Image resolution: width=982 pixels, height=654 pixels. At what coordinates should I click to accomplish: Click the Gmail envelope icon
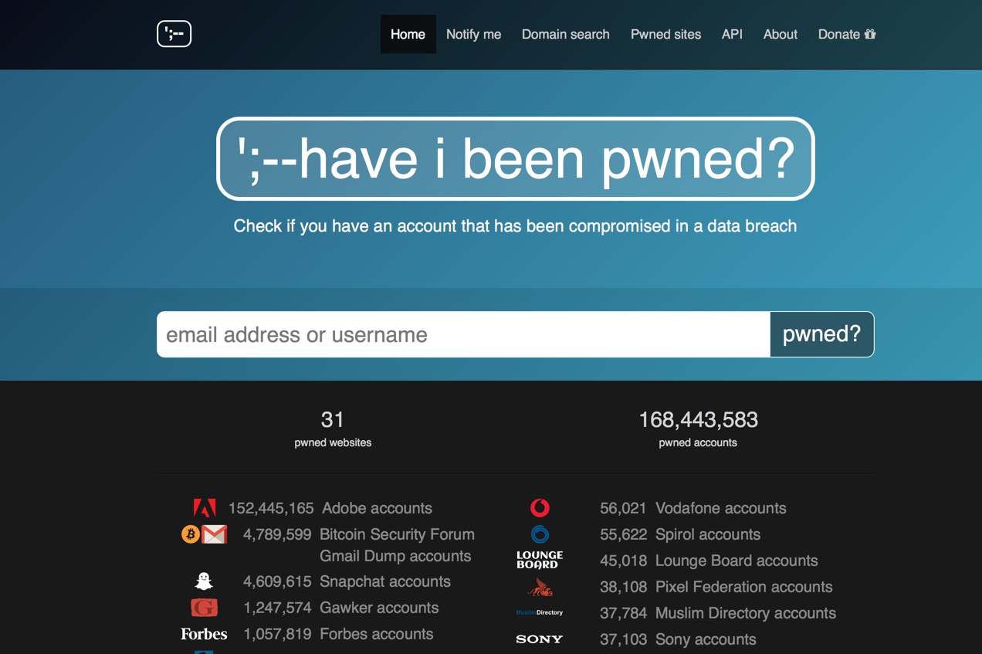pos(215,534)
